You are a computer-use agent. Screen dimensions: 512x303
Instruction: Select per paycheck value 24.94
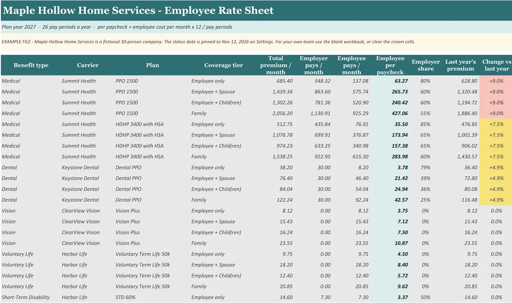[401, 189]
